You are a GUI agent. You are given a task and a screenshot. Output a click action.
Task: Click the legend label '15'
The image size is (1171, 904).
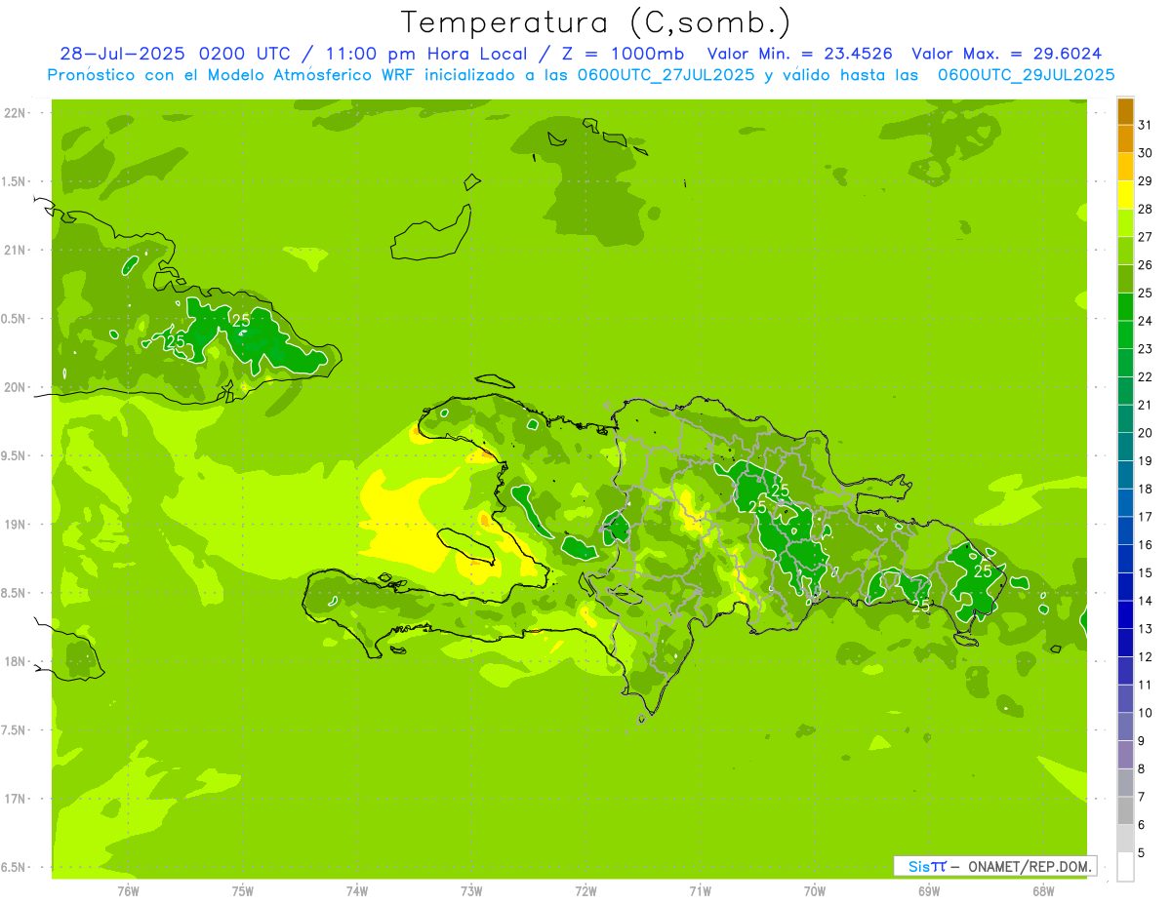[1145, 572]
